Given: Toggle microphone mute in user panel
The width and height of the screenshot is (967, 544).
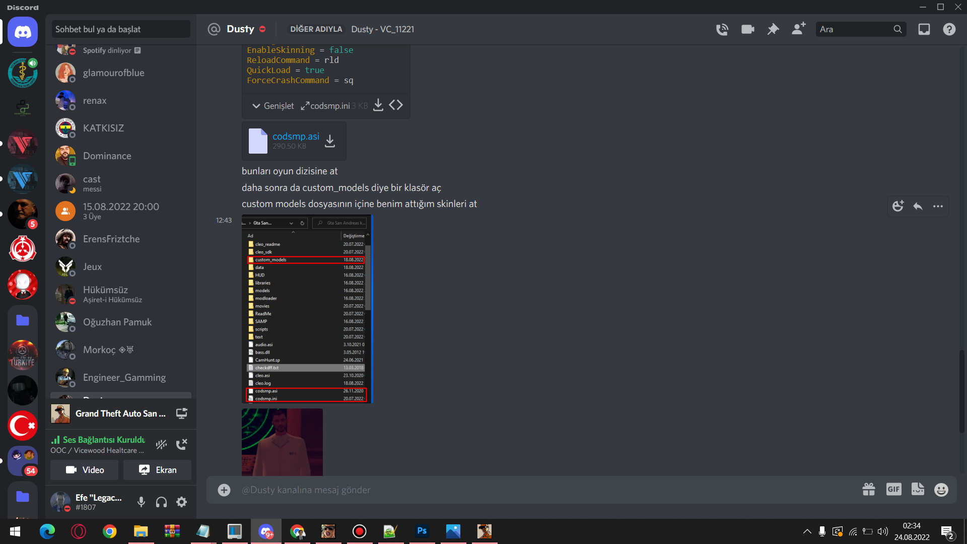Looking at the screenshot, I should tap(141, 502).
